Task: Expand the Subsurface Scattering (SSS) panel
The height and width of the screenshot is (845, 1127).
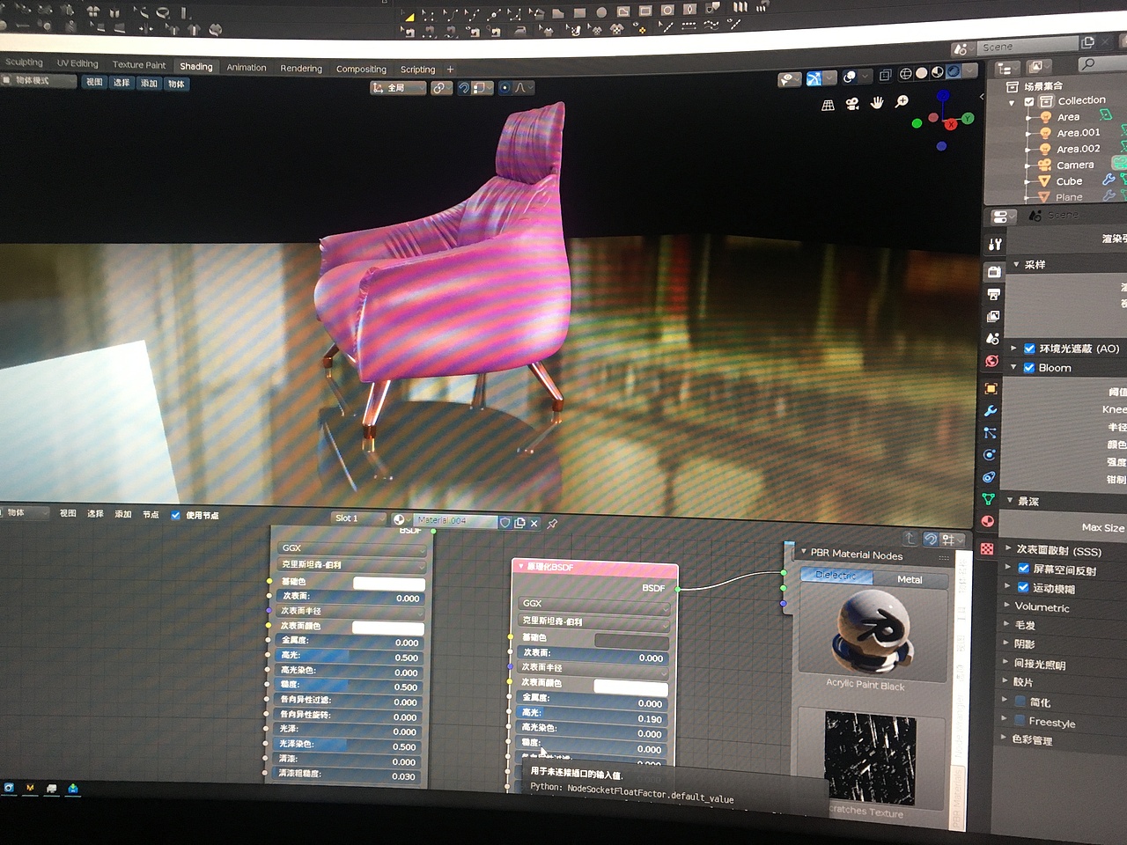Action: 1008,548
